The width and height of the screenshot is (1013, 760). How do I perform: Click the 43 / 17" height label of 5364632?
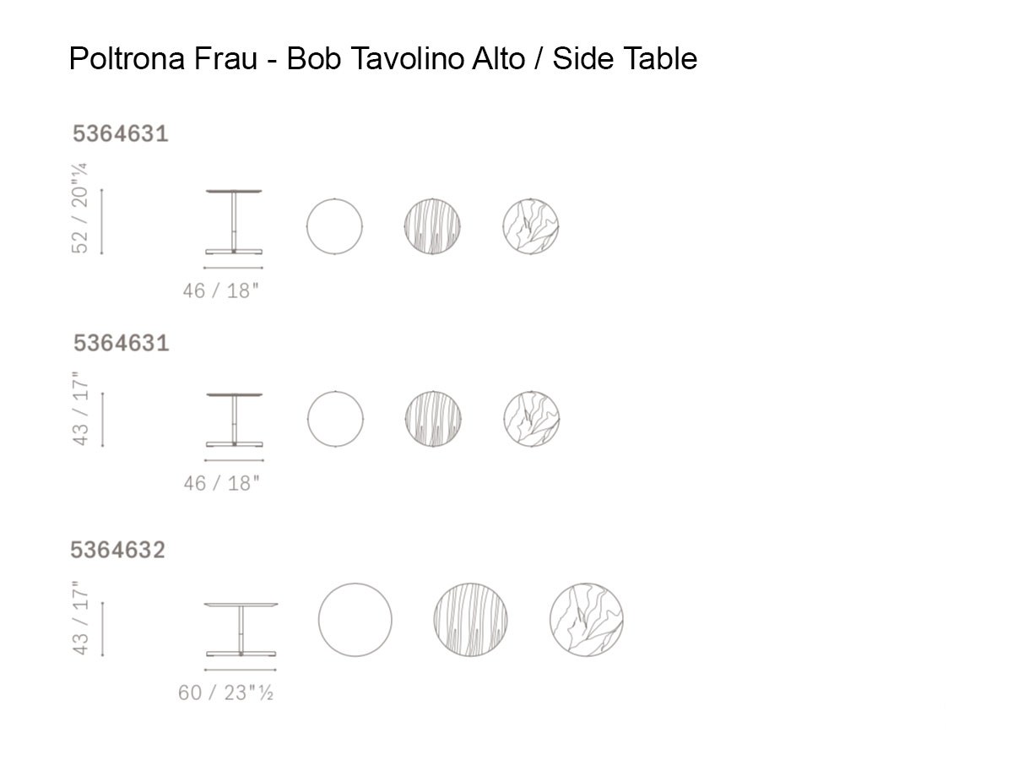pos(80,618)
